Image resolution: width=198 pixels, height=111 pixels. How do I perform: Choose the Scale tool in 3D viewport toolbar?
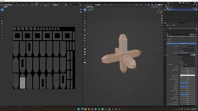[x=85, y=21]
